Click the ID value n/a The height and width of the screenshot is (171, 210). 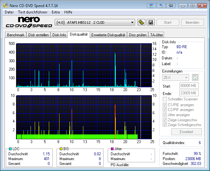[x=179, y=52]
